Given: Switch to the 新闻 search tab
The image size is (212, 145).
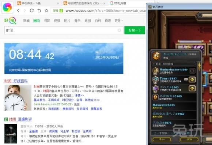Looking at the screenshot, I should pos(26,21).
